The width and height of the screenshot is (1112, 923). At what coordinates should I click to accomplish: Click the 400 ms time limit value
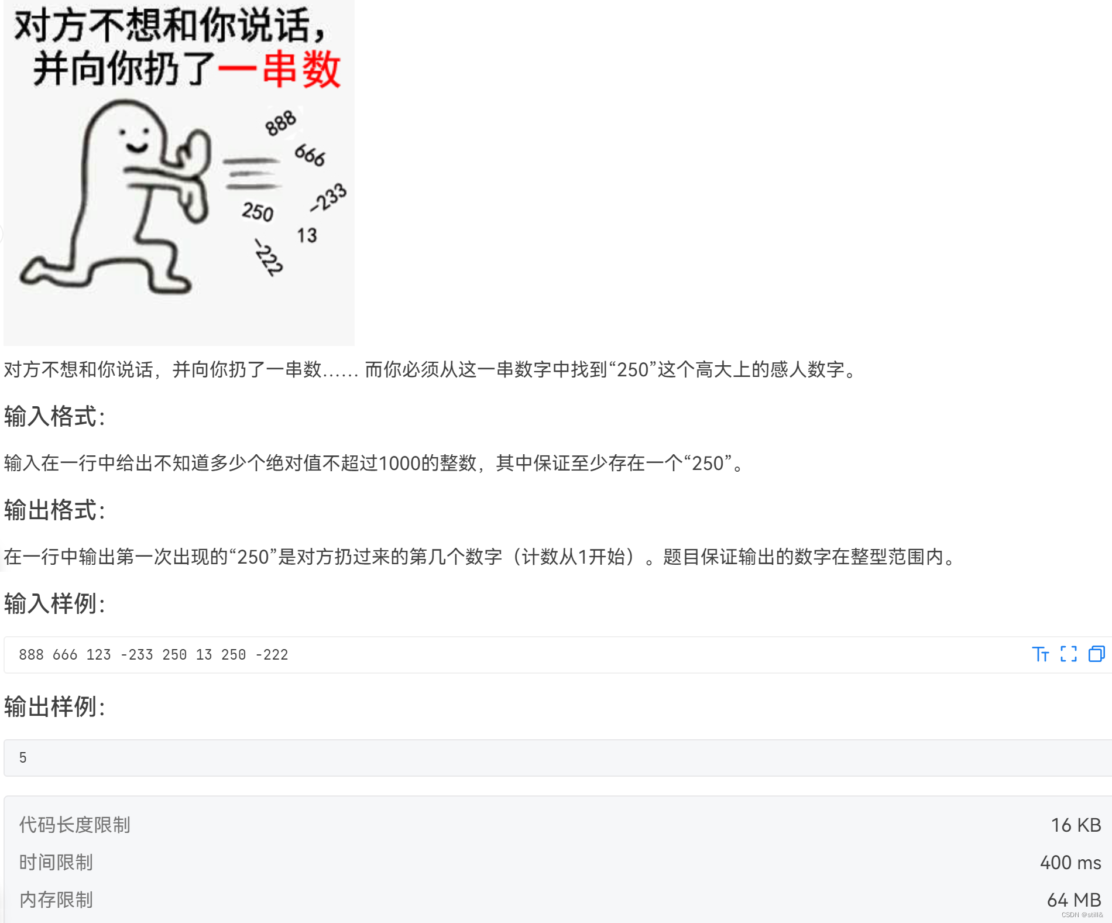coord(1070,863)
